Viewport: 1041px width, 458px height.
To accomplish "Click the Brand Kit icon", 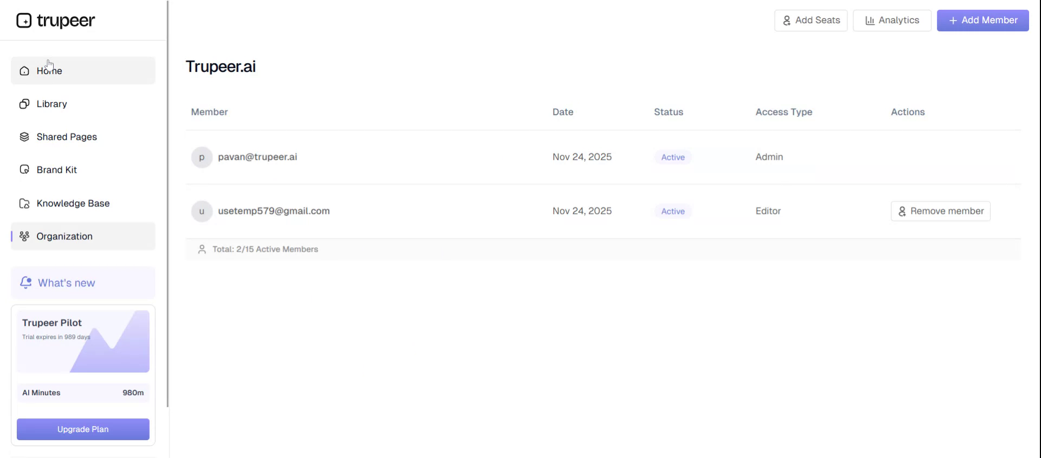I will click(24, 170).
